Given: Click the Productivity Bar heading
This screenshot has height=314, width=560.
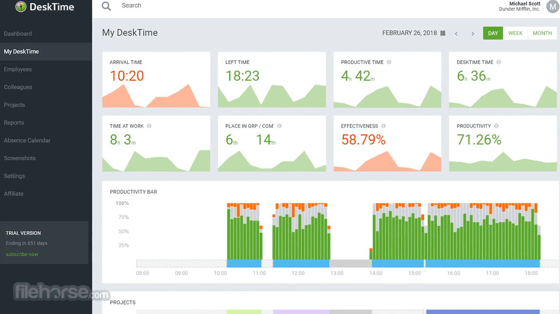Looking at the screenshot, I should tap(134, 192).
